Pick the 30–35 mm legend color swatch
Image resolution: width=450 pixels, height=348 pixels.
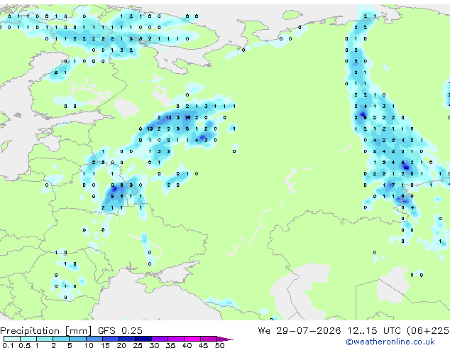point(159,339)
